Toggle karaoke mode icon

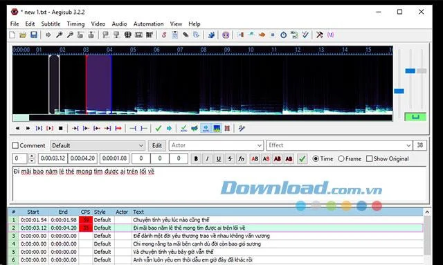click(x=242, y=128)
